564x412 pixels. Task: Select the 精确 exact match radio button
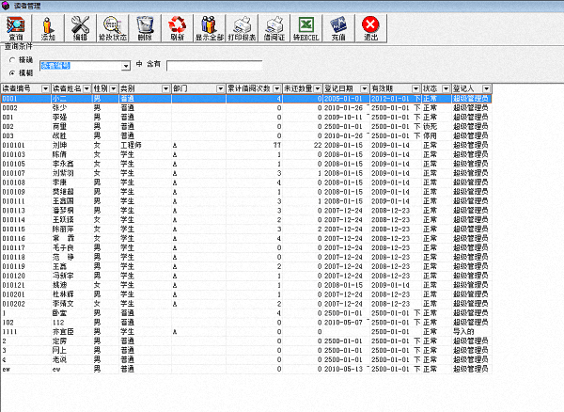click(12, 58)
